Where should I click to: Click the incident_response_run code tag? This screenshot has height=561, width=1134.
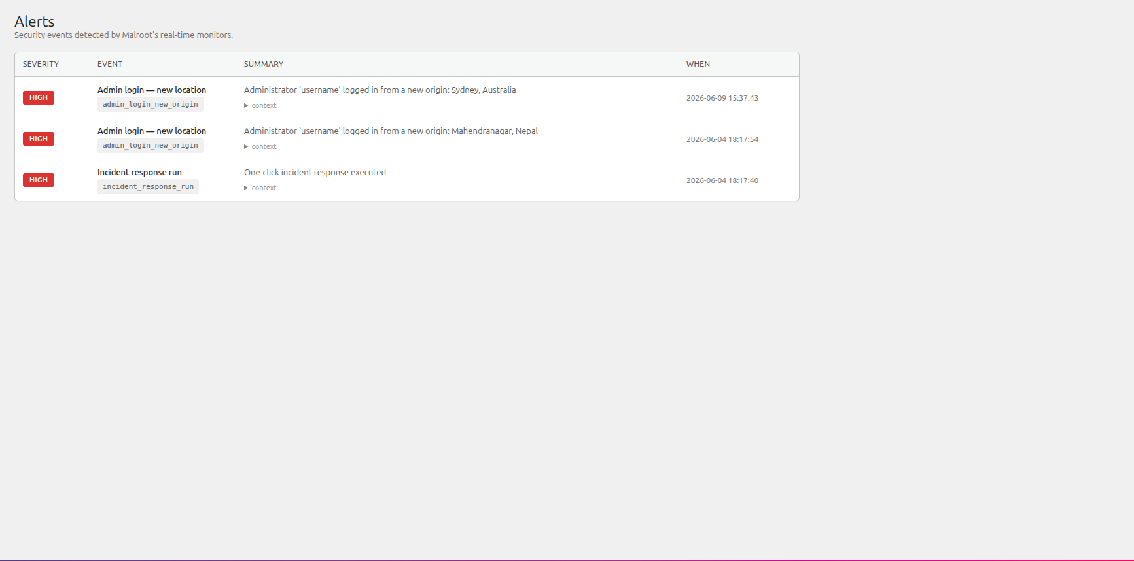(148, 187)
